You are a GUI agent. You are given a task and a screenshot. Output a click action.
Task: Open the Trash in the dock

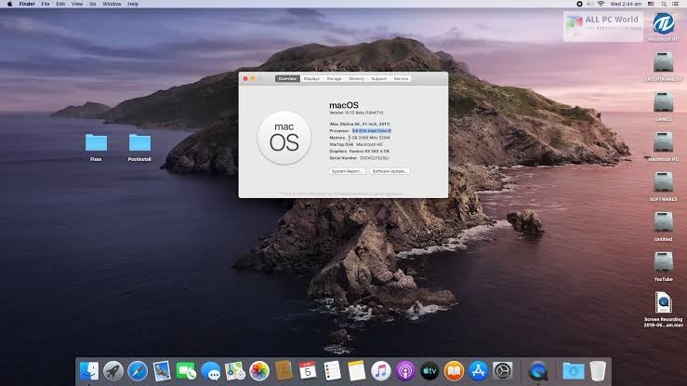[598, 371]
